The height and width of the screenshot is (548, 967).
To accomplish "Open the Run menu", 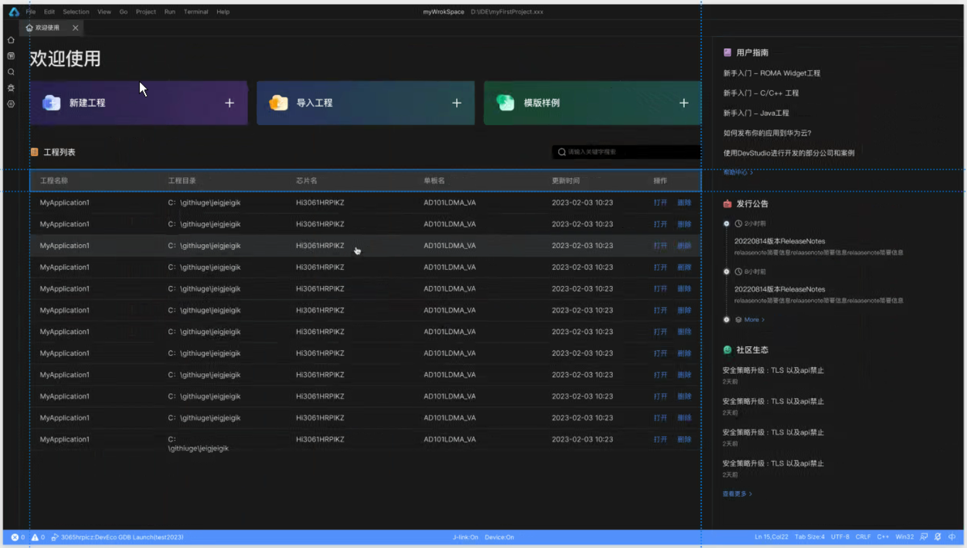I will pyautogui.click(x=169, y=11).
